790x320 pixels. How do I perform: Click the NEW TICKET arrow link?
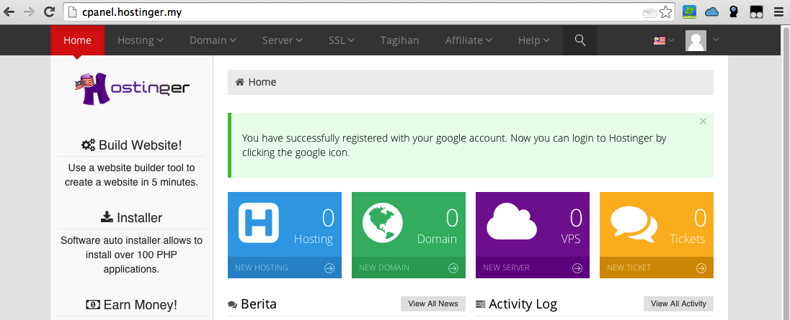701,268
